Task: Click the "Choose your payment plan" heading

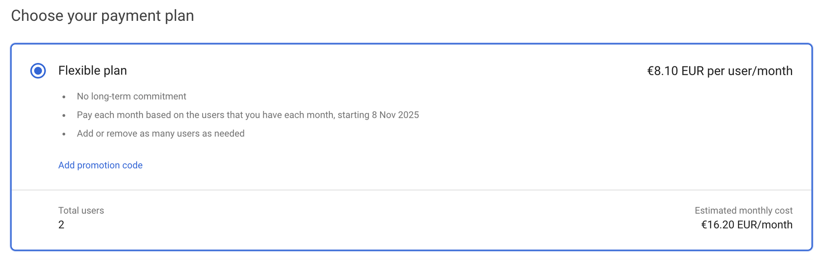Action: (102, 16)
